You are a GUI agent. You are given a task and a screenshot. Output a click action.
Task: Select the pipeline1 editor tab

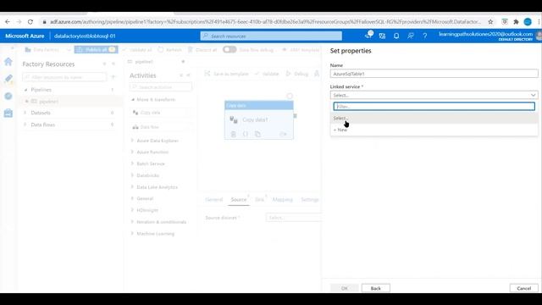point(144,62)
